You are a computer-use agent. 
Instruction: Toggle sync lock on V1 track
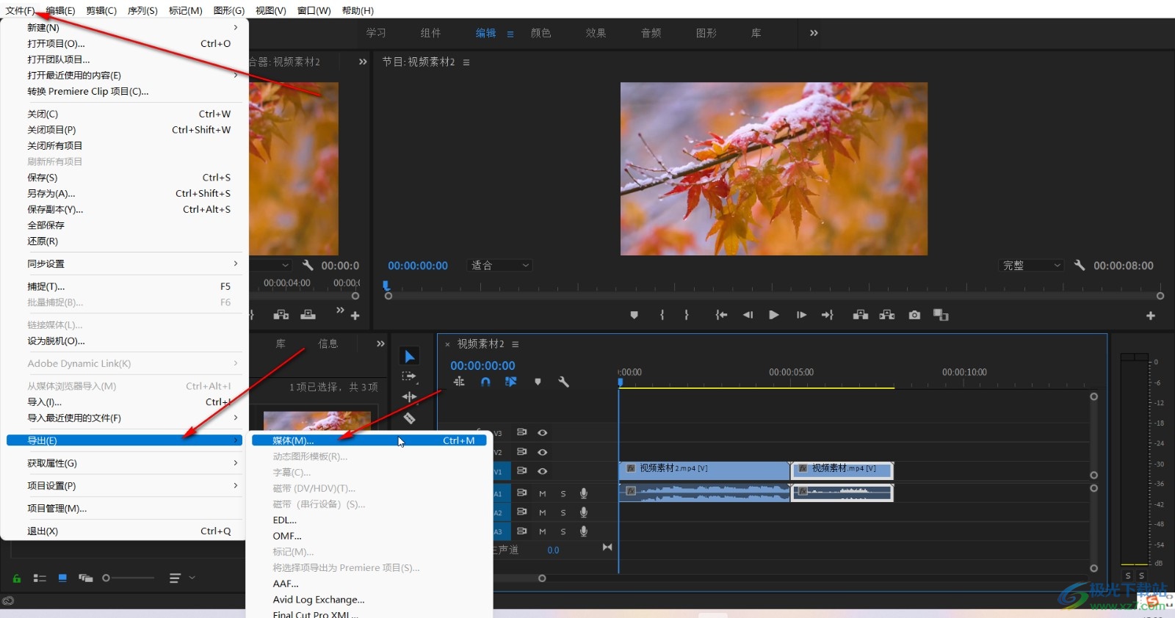(x=522, y=470)
